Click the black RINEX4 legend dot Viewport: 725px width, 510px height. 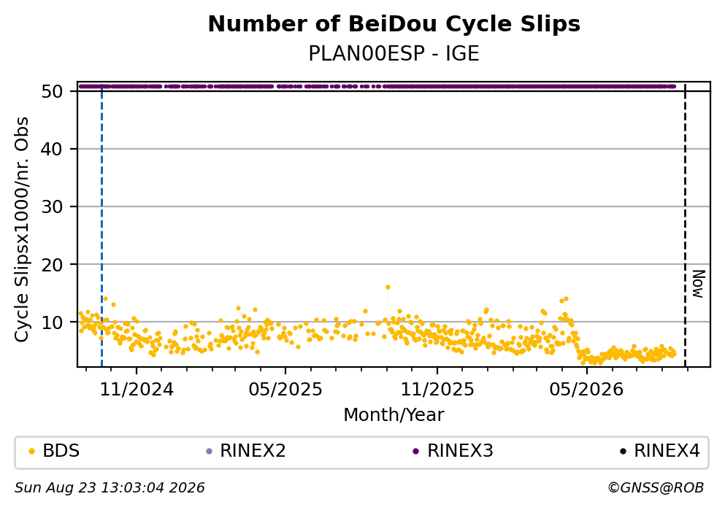click(x=623, y=452)
